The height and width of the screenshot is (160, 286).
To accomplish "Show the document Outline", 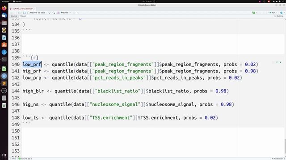I will click(279, 16).
